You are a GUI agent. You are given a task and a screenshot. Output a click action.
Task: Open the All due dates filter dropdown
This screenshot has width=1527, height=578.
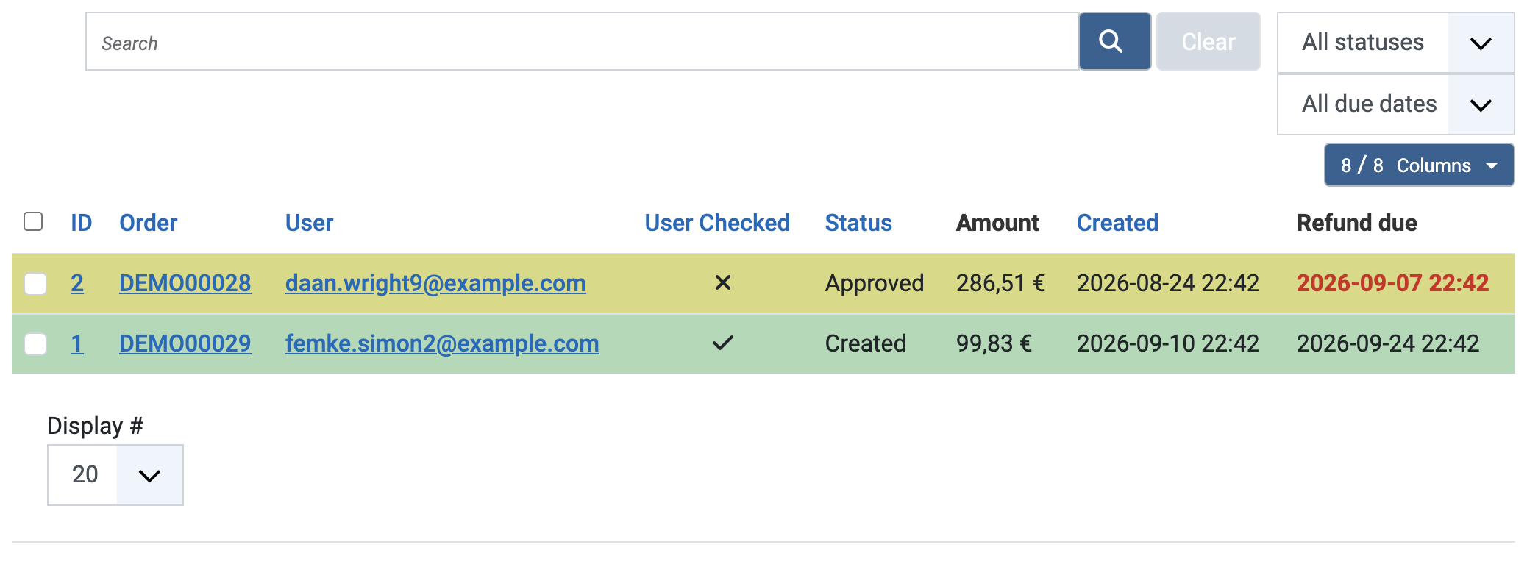[1395, 104]
